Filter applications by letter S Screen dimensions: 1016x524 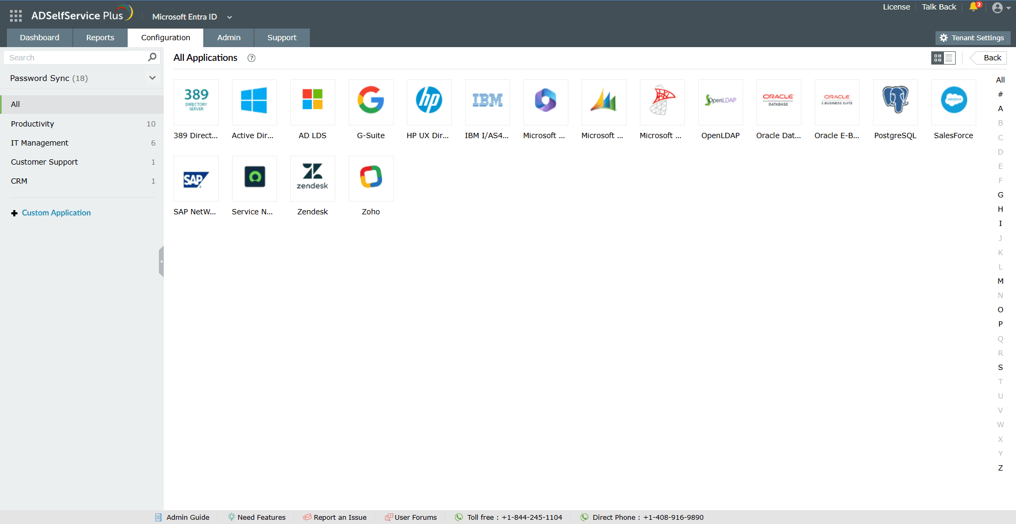(x=1000, y=367)
